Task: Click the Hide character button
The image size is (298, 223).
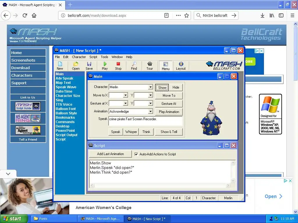Action: (x=176, y=87)
